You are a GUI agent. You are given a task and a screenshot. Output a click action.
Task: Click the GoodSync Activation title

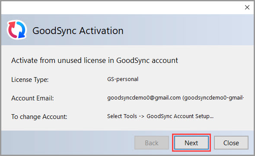(x=78, y=31)
